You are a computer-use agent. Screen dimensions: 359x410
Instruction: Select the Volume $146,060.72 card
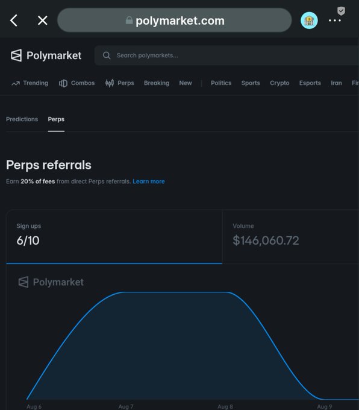pyautogui.click(x=290, y=236)
